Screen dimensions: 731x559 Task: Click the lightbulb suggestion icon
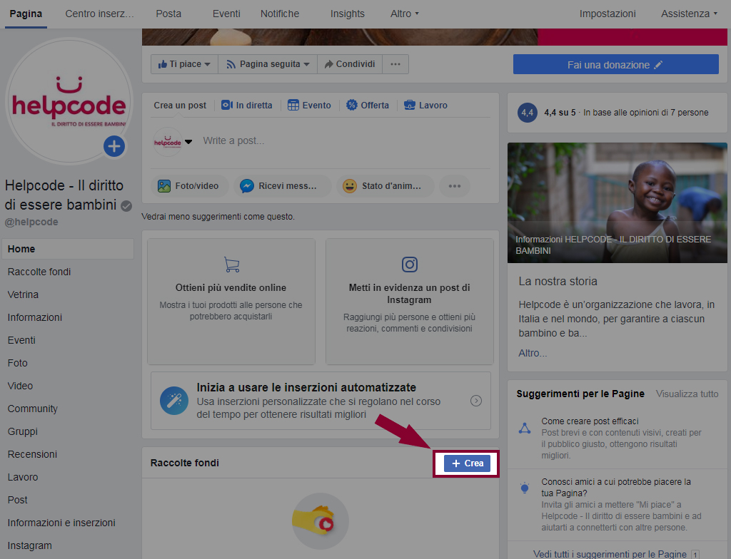[x=525, y=488]
